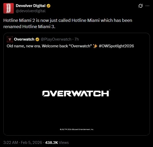This screenshot has width=153, height=147.
Task: Click the Hotline Miami 2 tweet text
Action: click(x=68, y=23)
